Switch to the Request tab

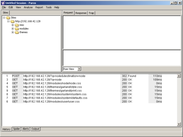(x=68, y=13)
